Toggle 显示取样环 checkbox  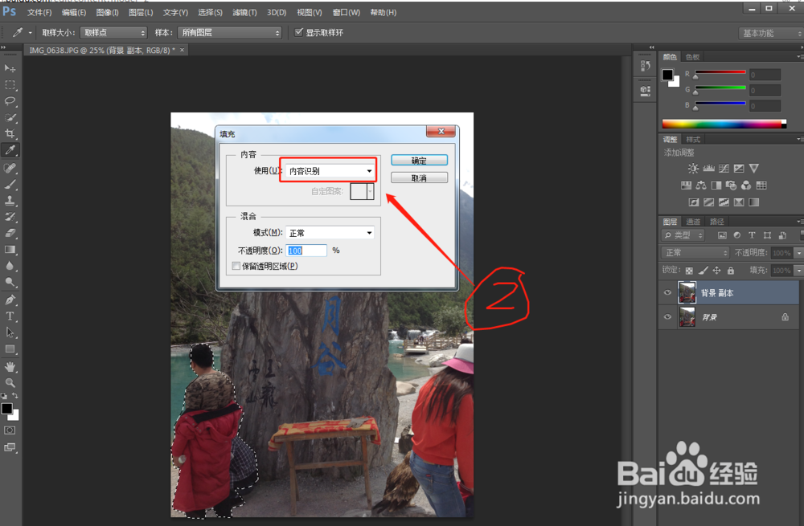pos(298,32)
